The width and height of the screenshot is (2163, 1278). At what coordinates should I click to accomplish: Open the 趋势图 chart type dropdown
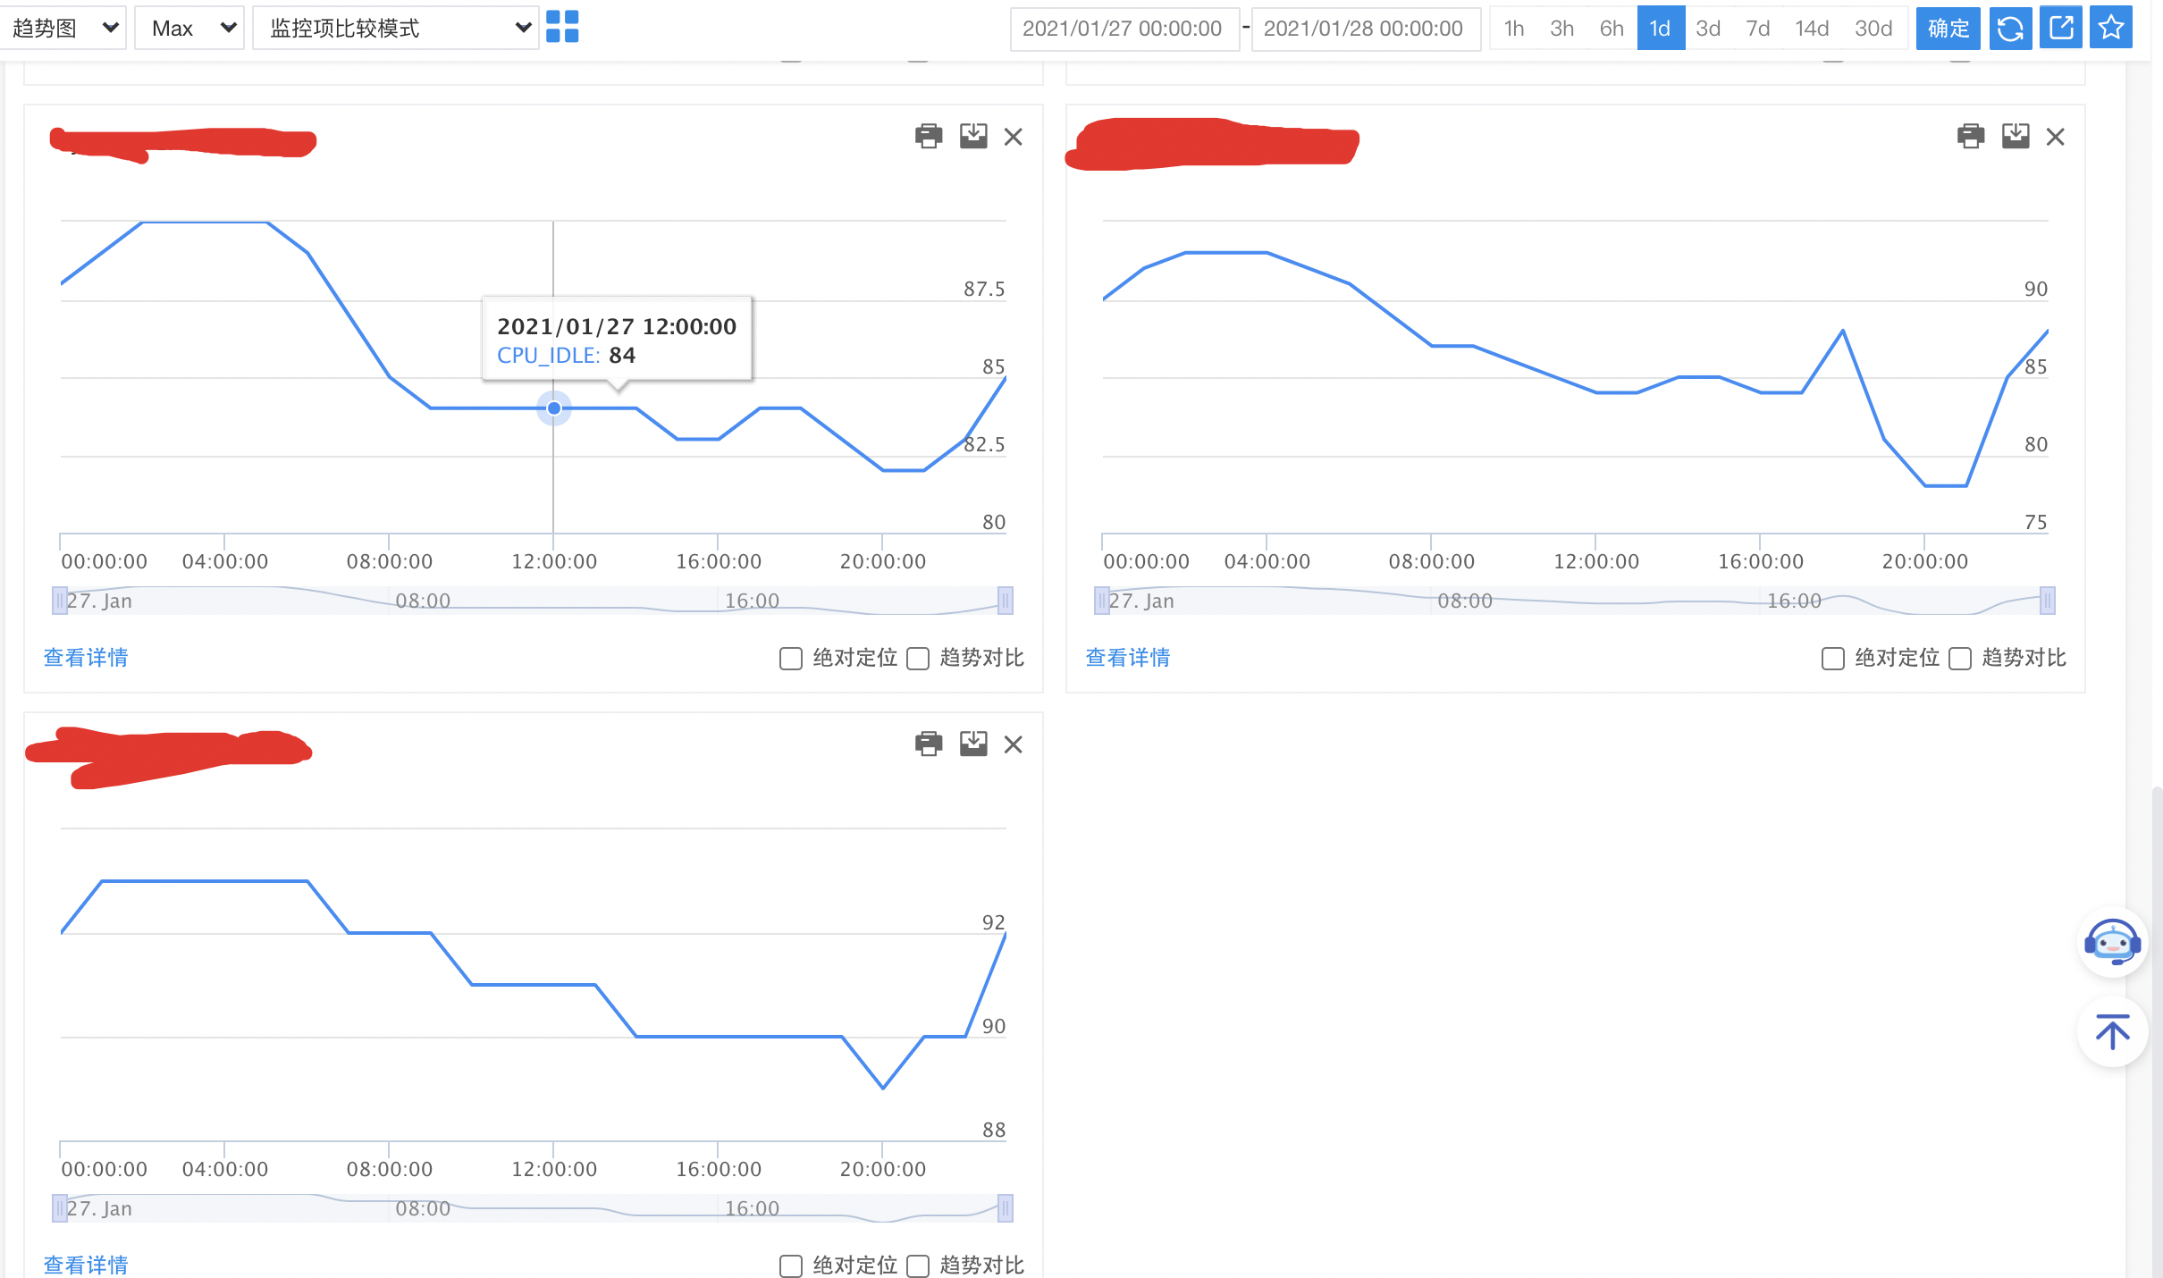(63, 28)
